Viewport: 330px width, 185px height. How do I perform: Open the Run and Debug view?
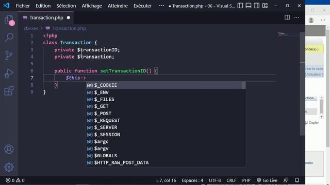point(9,73)
